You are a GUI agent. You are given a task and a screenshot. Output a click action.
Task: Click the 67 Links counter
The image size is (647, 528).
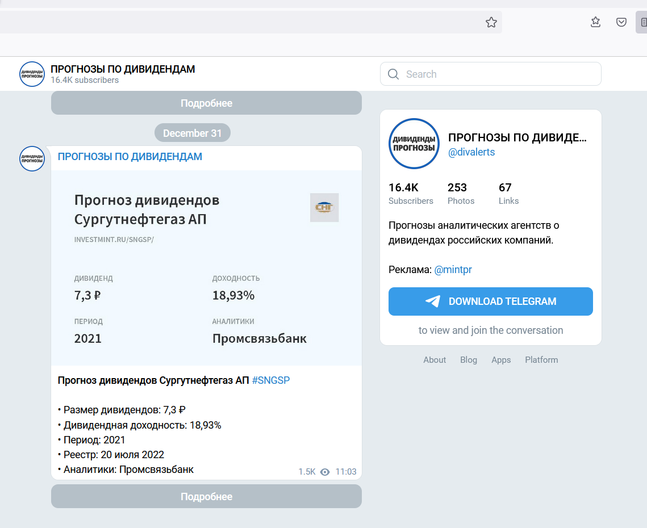tap(508, 194)
